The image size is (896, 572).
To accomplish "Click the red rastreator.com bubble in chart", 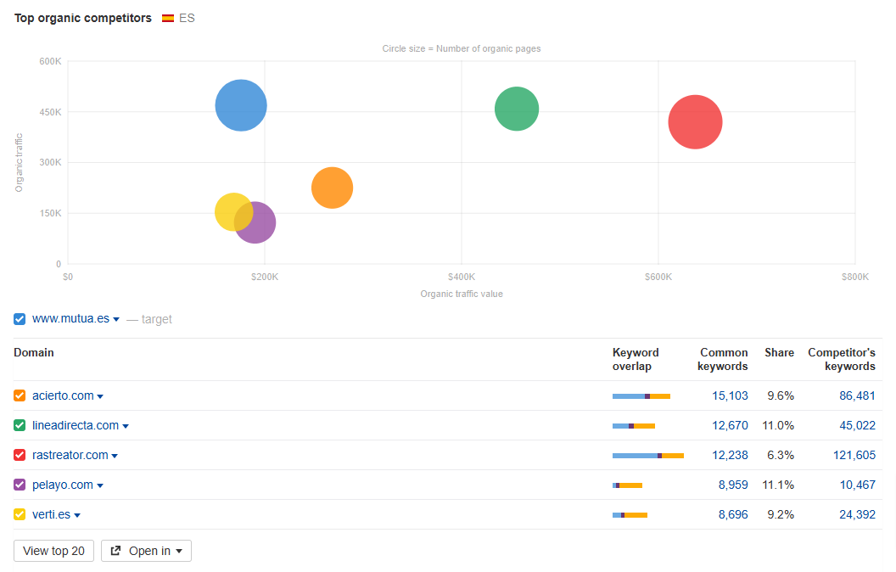I will [x=695, y=122].
